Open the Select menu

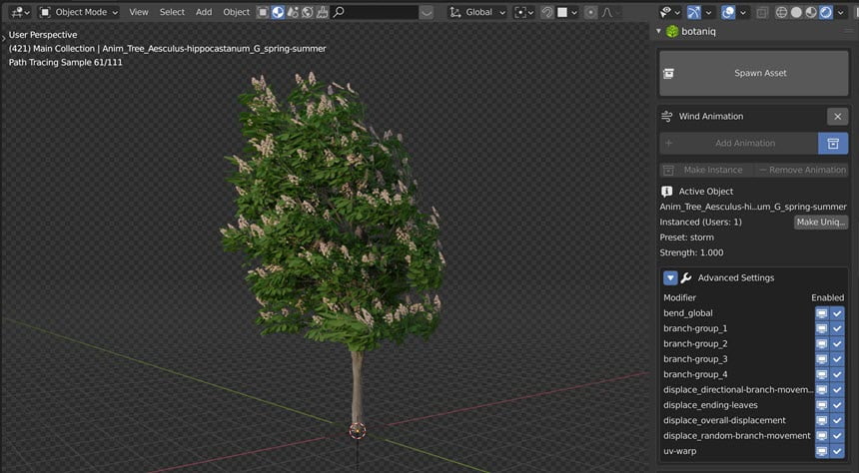tap(172, 12)
